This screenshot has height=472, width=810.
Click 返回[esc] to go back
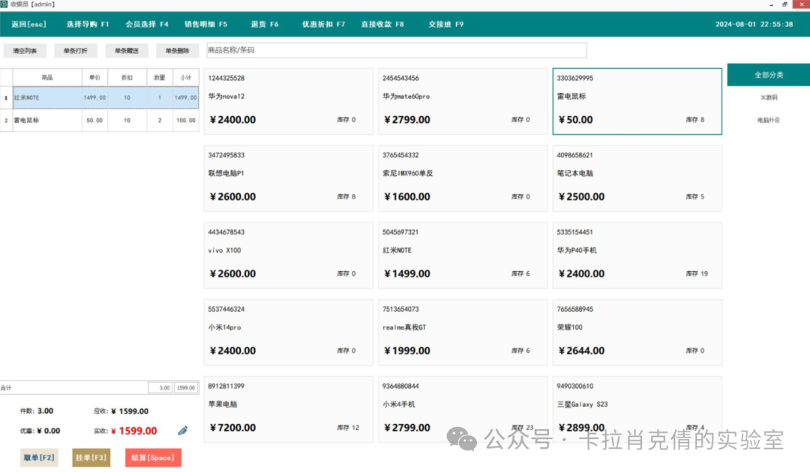(29, 24)
